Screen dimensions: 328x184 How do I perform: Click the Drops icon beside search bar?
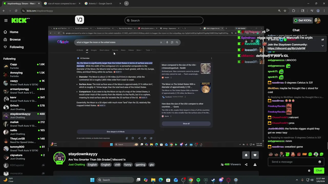[x=79, y=20]
